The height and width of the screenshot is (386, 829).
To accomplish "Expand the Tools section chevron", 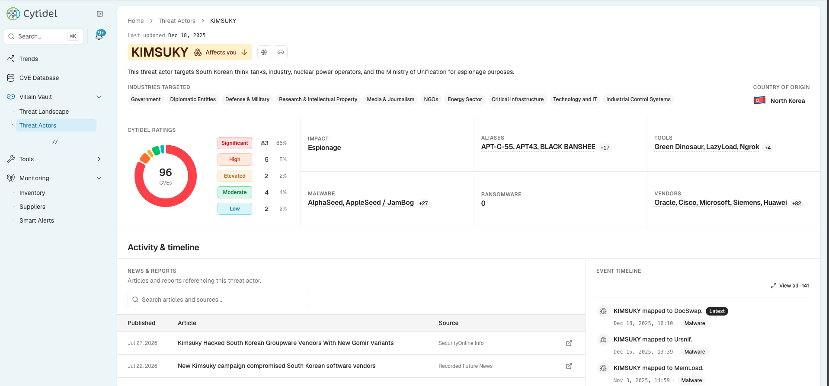I will click(x=99, y=159).
